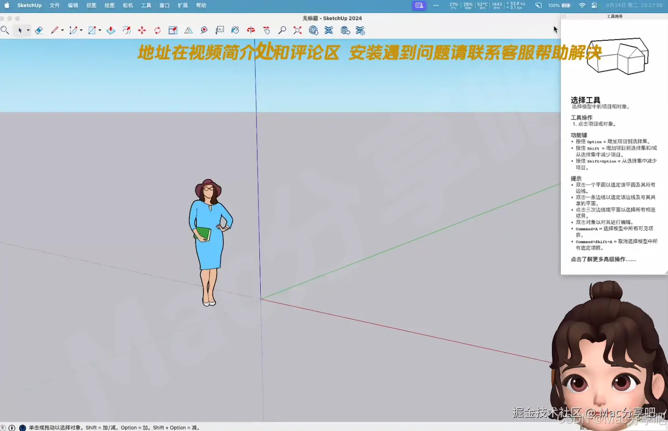Activate the Orbit tool
668x431 pixels.
(251, 30)
